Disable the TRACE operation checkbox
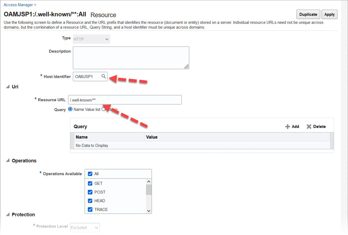Screen dimensions: 348x235 [90, 209]
